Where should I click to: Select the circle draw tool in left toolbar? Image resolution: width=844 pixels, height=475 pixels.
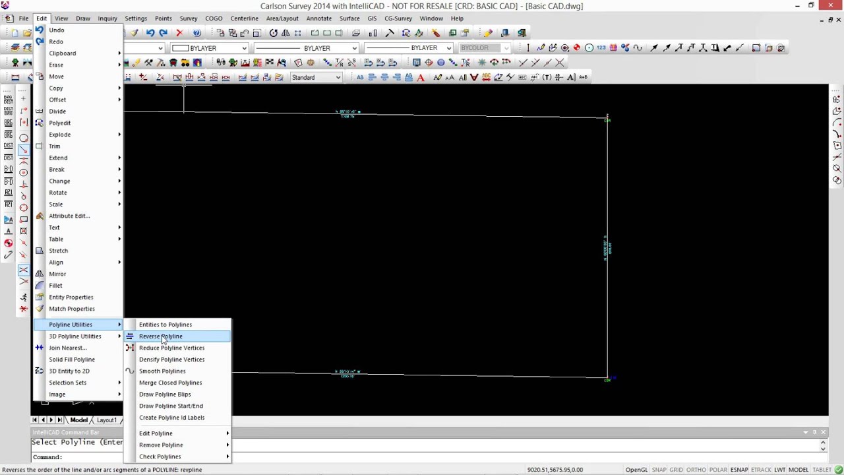pos(24,138)
